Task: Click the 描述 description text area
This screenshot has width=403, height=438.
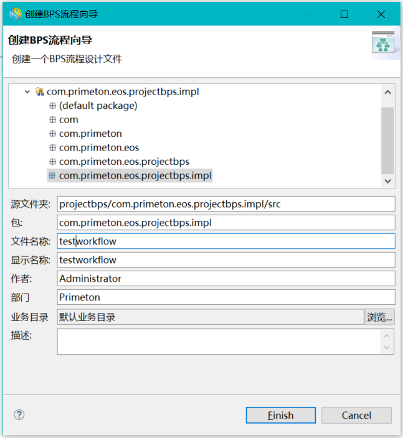Action: point(218,341)
